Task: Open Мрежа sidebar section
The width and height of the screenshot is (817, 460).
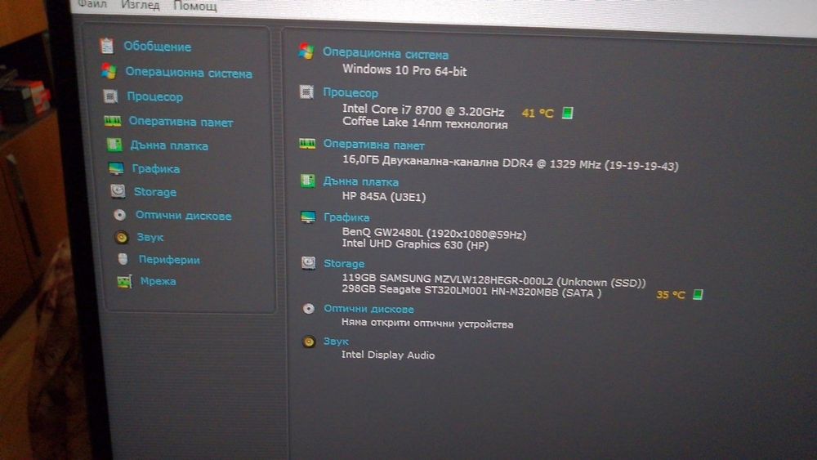Action: tap(158, 281)
